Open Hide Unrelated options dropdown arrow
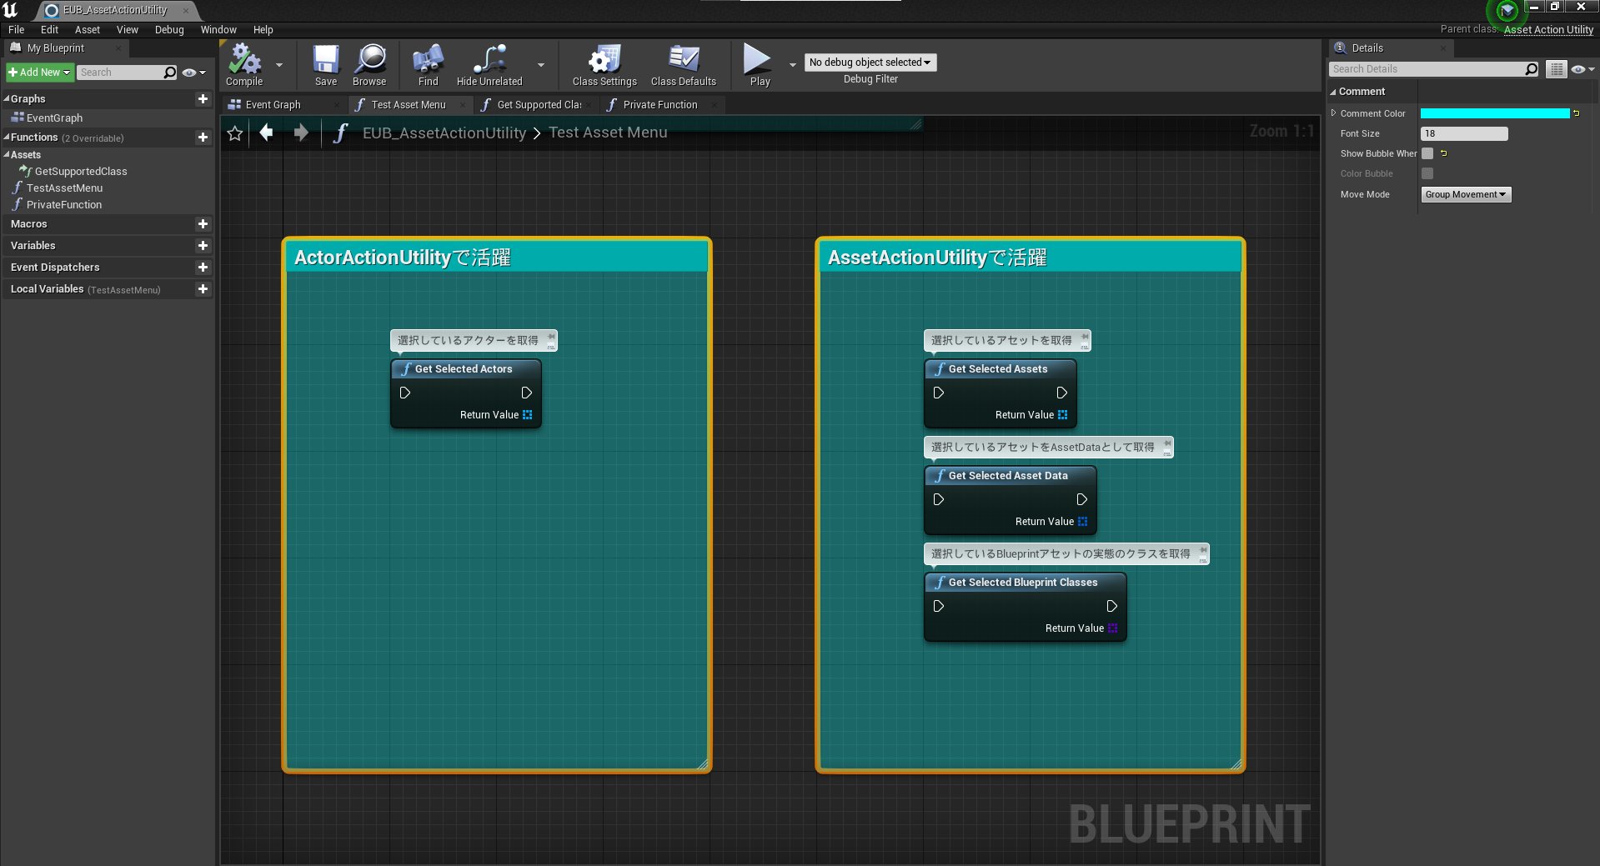1600x866 pixels. (x=541, y=64)
